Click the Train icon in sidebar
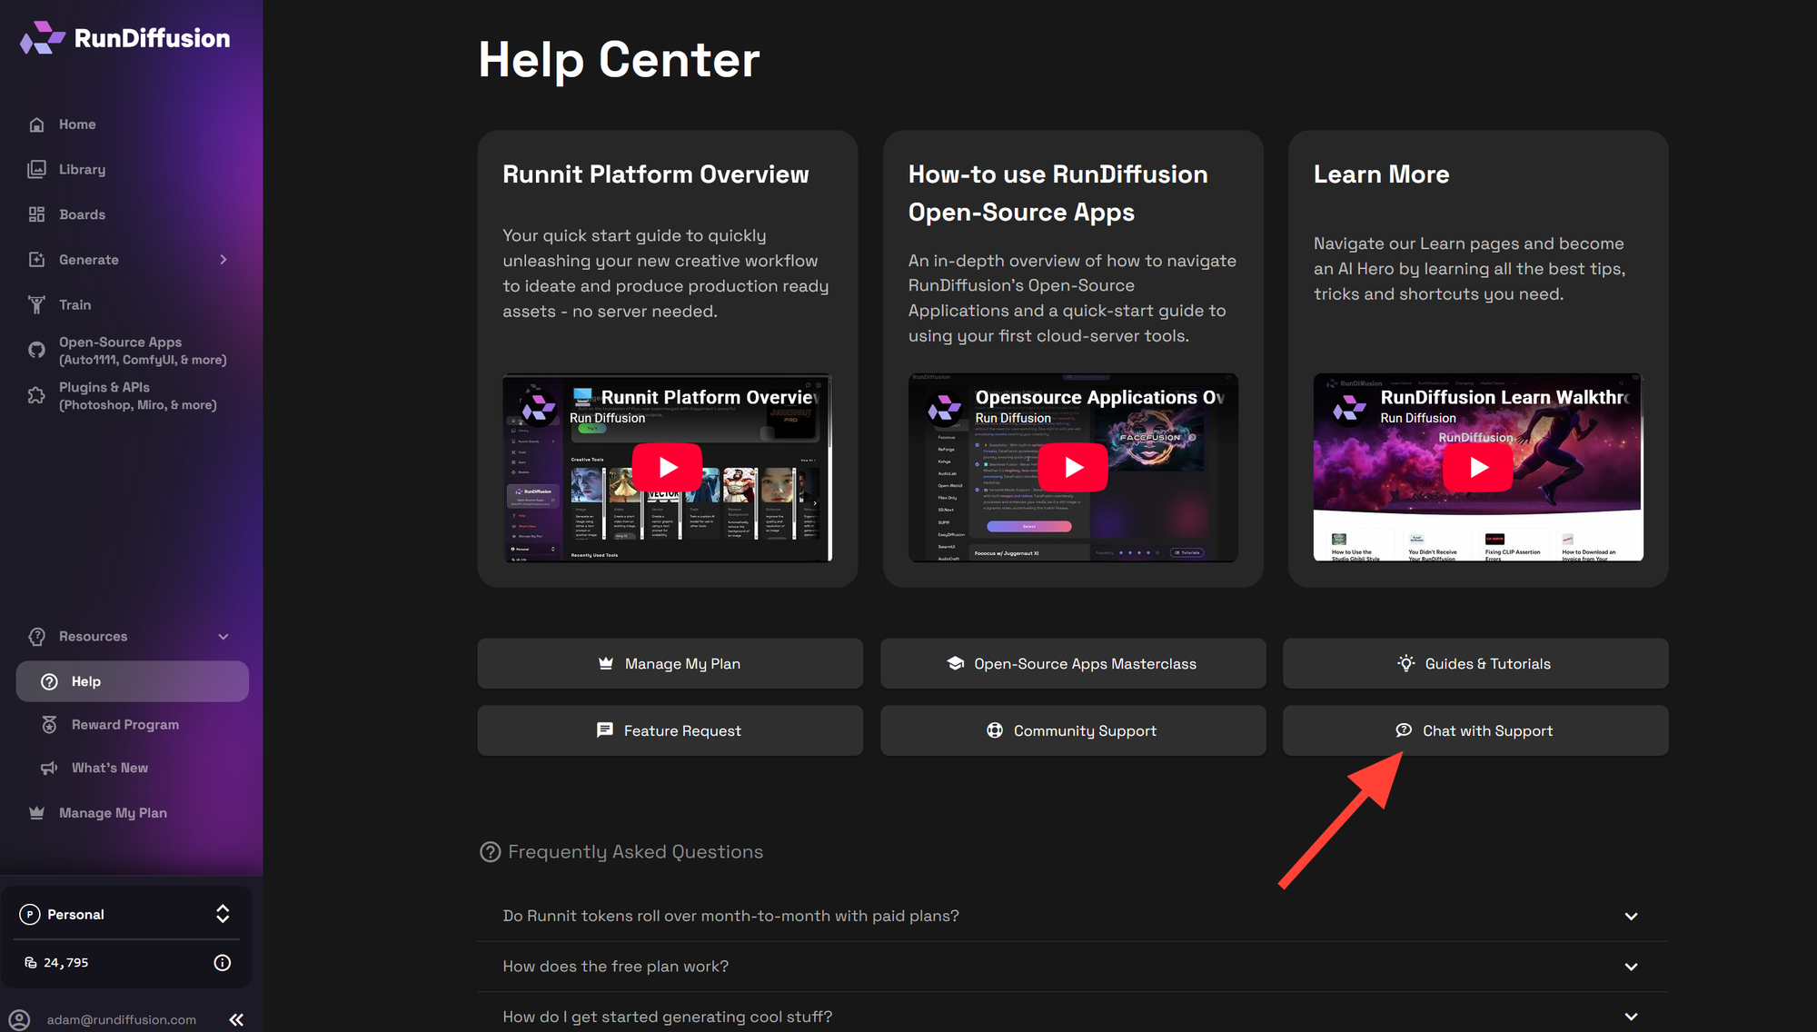Image resolution: width=1817 pixels, height=1032 pixels. (36, 305)
